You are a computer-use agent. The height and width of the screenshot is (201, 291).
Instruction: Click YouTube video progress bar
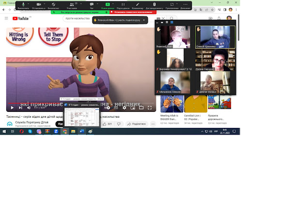[81, 103]
